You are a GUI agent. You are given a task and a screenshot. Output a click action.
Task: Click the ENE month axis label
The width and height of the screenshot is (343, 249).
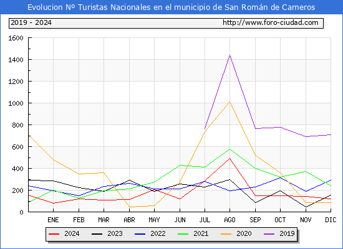53,220
